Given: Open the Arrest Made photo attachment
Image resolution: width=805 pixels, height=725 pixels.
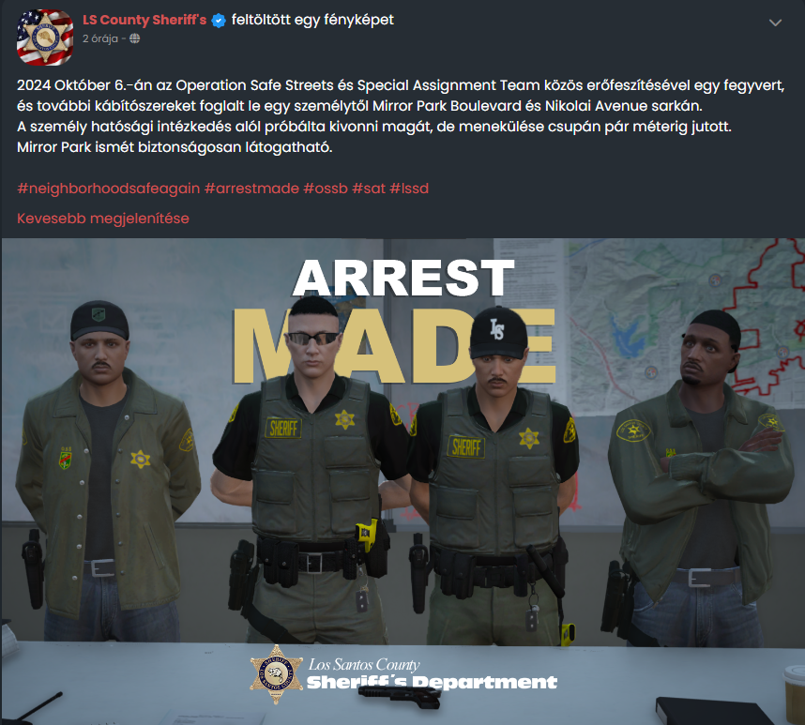Looking at the screenshot, I should click(x=402, y=481).
